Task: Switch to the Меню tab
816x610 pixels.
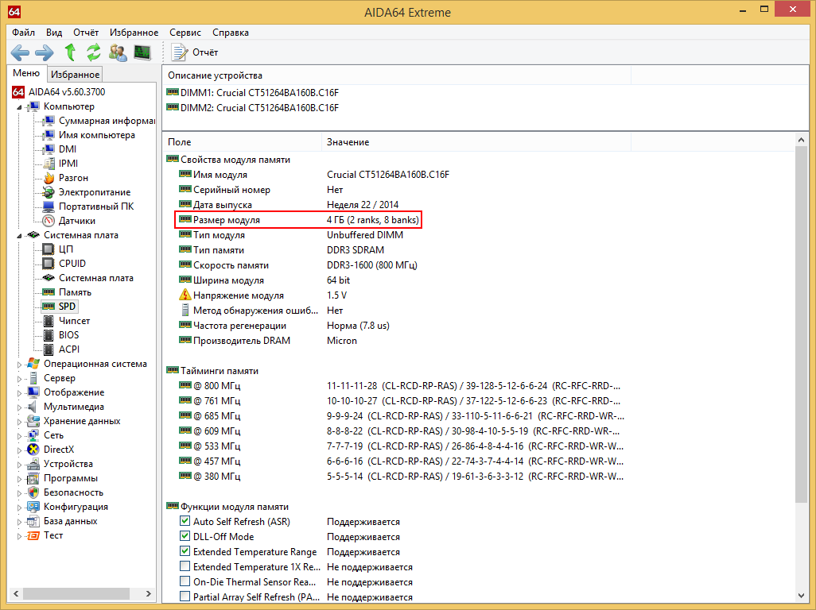Action: tap(26, 73)
